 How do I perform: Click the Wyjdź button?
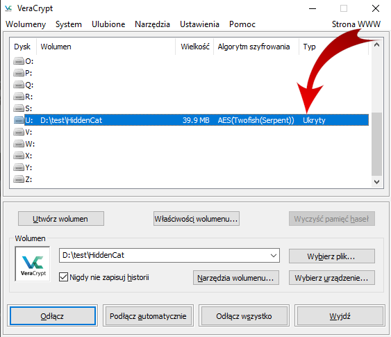tap(340, 315)
